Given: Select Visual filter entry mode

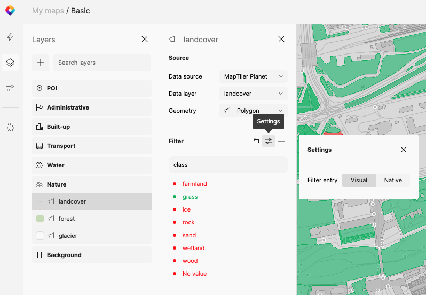Looking at the screenshot, I should click(x=359, y=180).
